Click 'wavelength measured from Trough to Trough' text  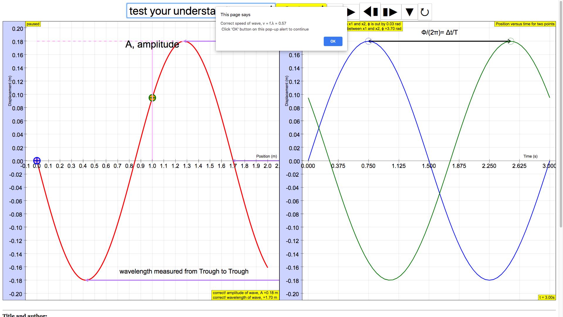(184, 271)
